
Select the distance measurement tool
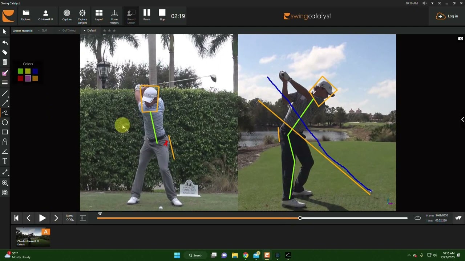click(5, 172)
